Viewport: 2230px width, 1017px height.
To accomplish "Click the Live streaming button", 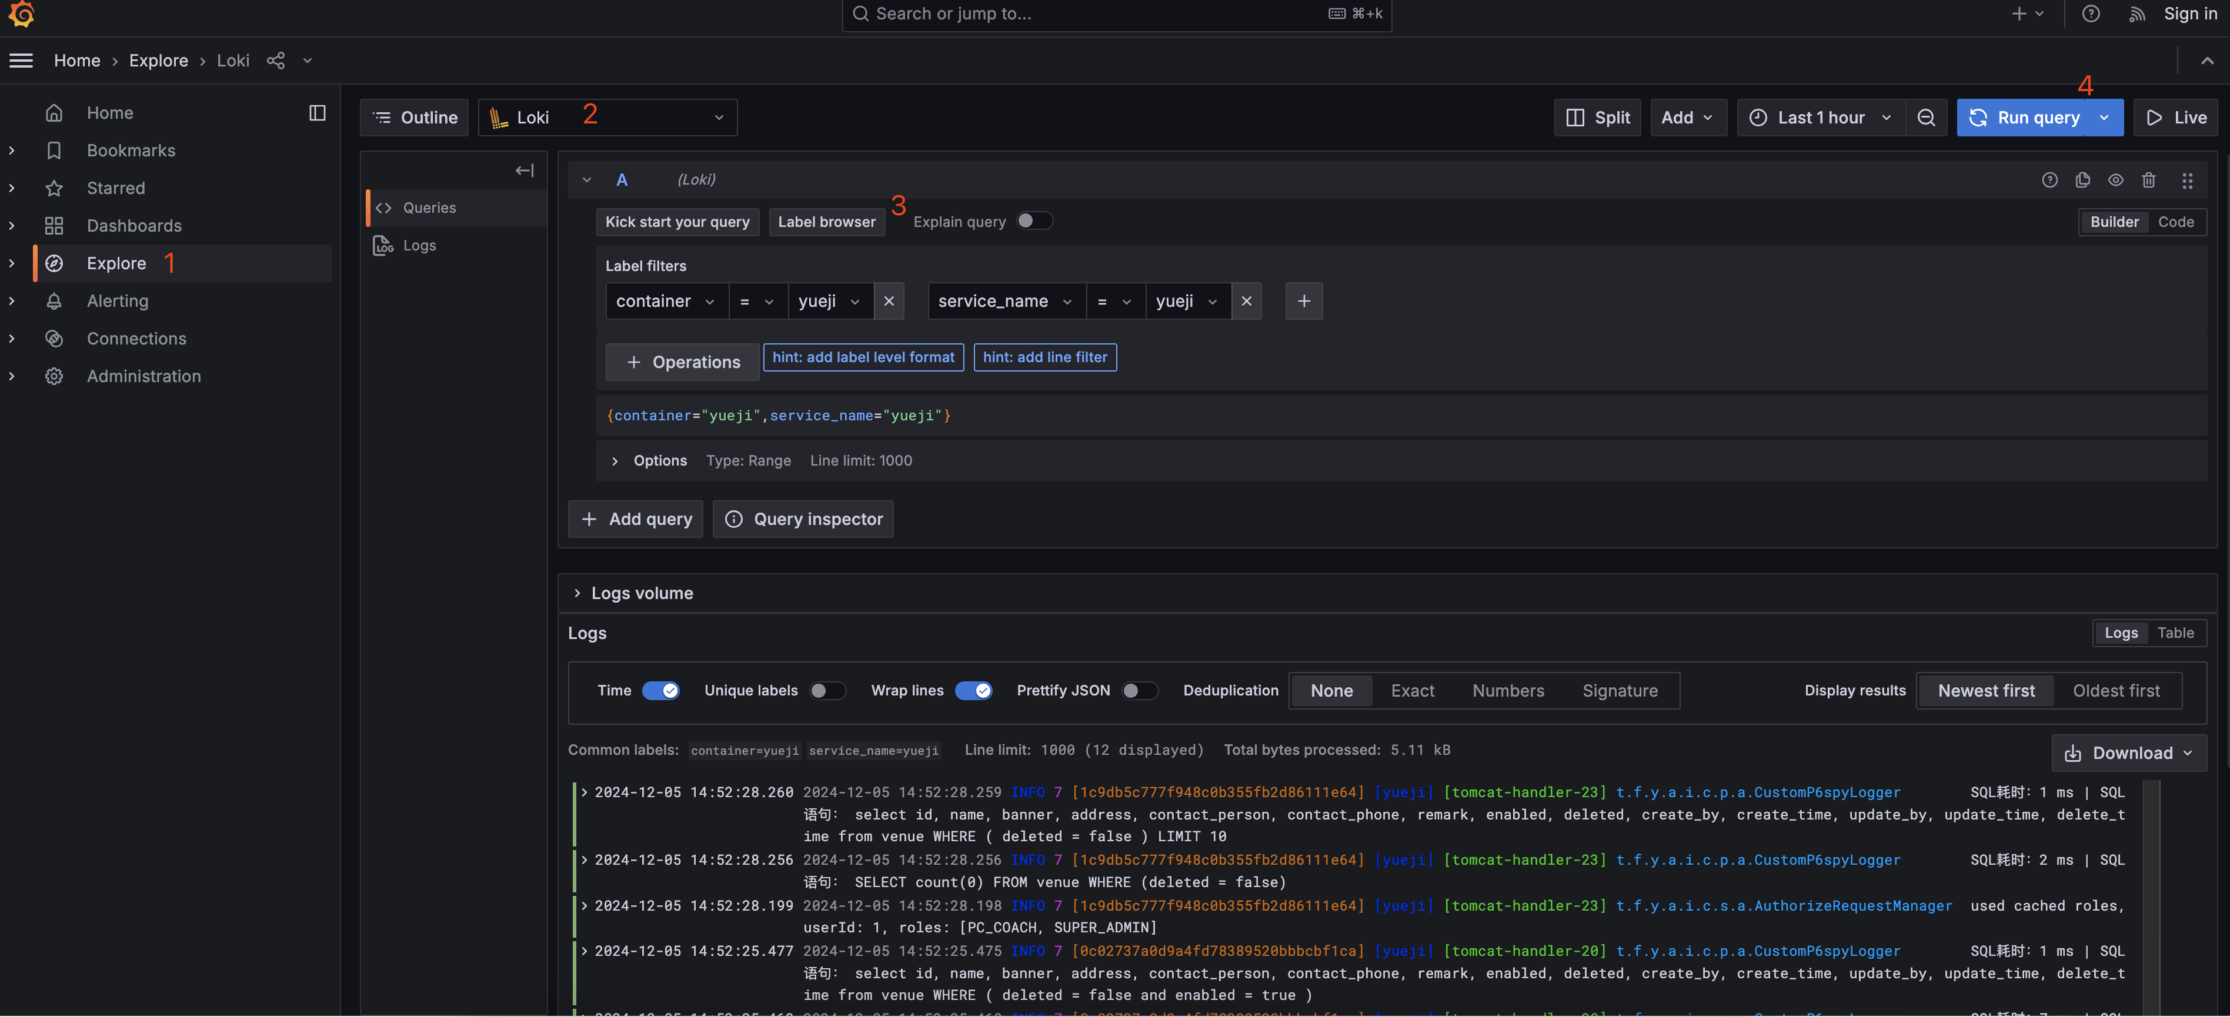I will click(2175, 118).
